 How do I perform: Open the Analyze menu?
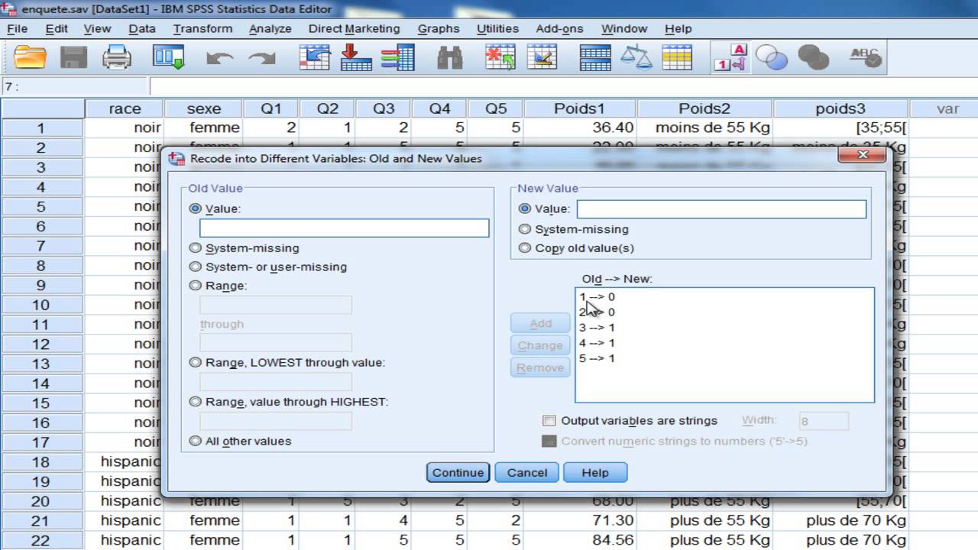pyautogui.click(x=270, y=28)
